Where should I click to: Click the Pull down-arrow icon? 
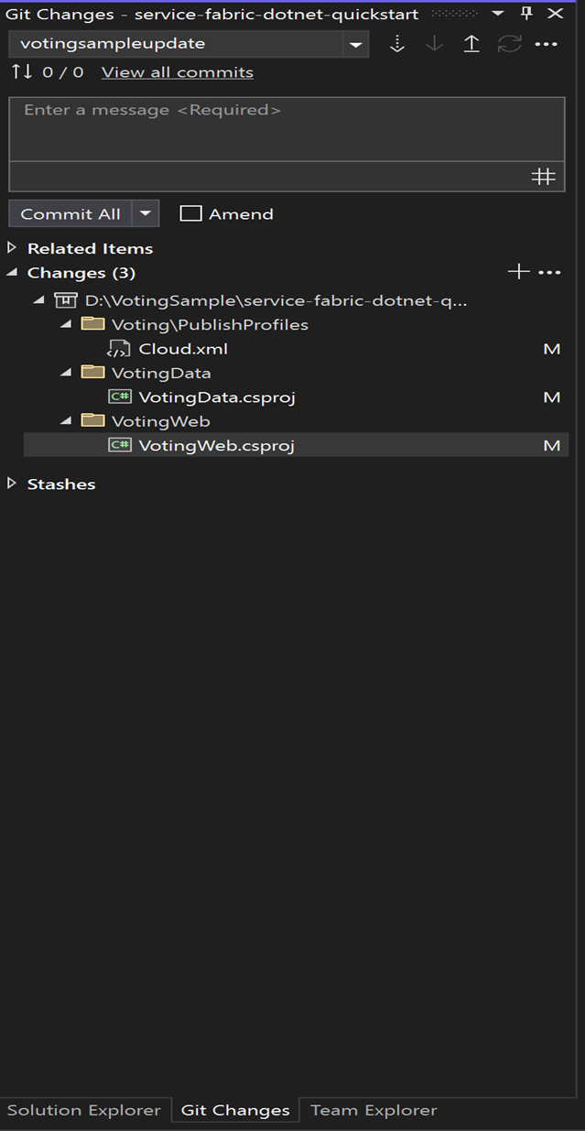pyautogui.click(x=434, y=43)
